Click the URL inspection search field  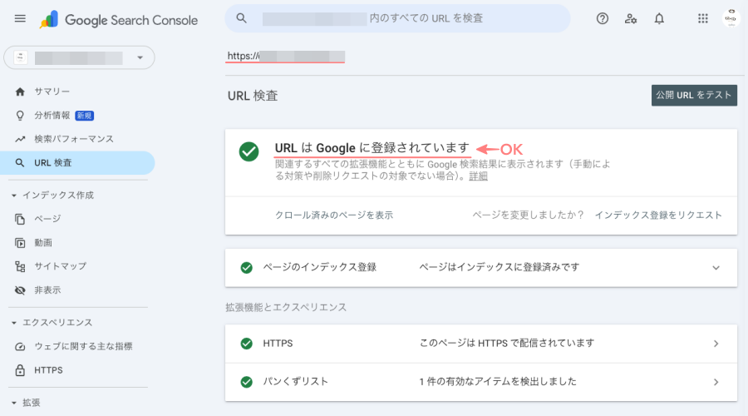pyautogui.click(x=397, y=18)
